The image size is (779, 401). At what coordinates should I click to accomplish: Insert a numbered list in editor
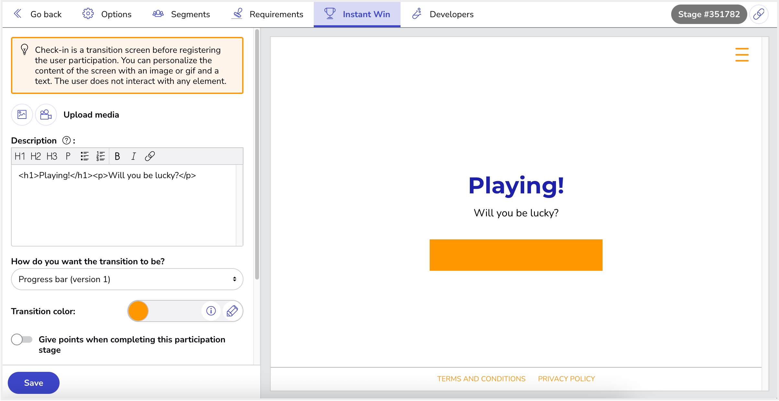(100, 156)
